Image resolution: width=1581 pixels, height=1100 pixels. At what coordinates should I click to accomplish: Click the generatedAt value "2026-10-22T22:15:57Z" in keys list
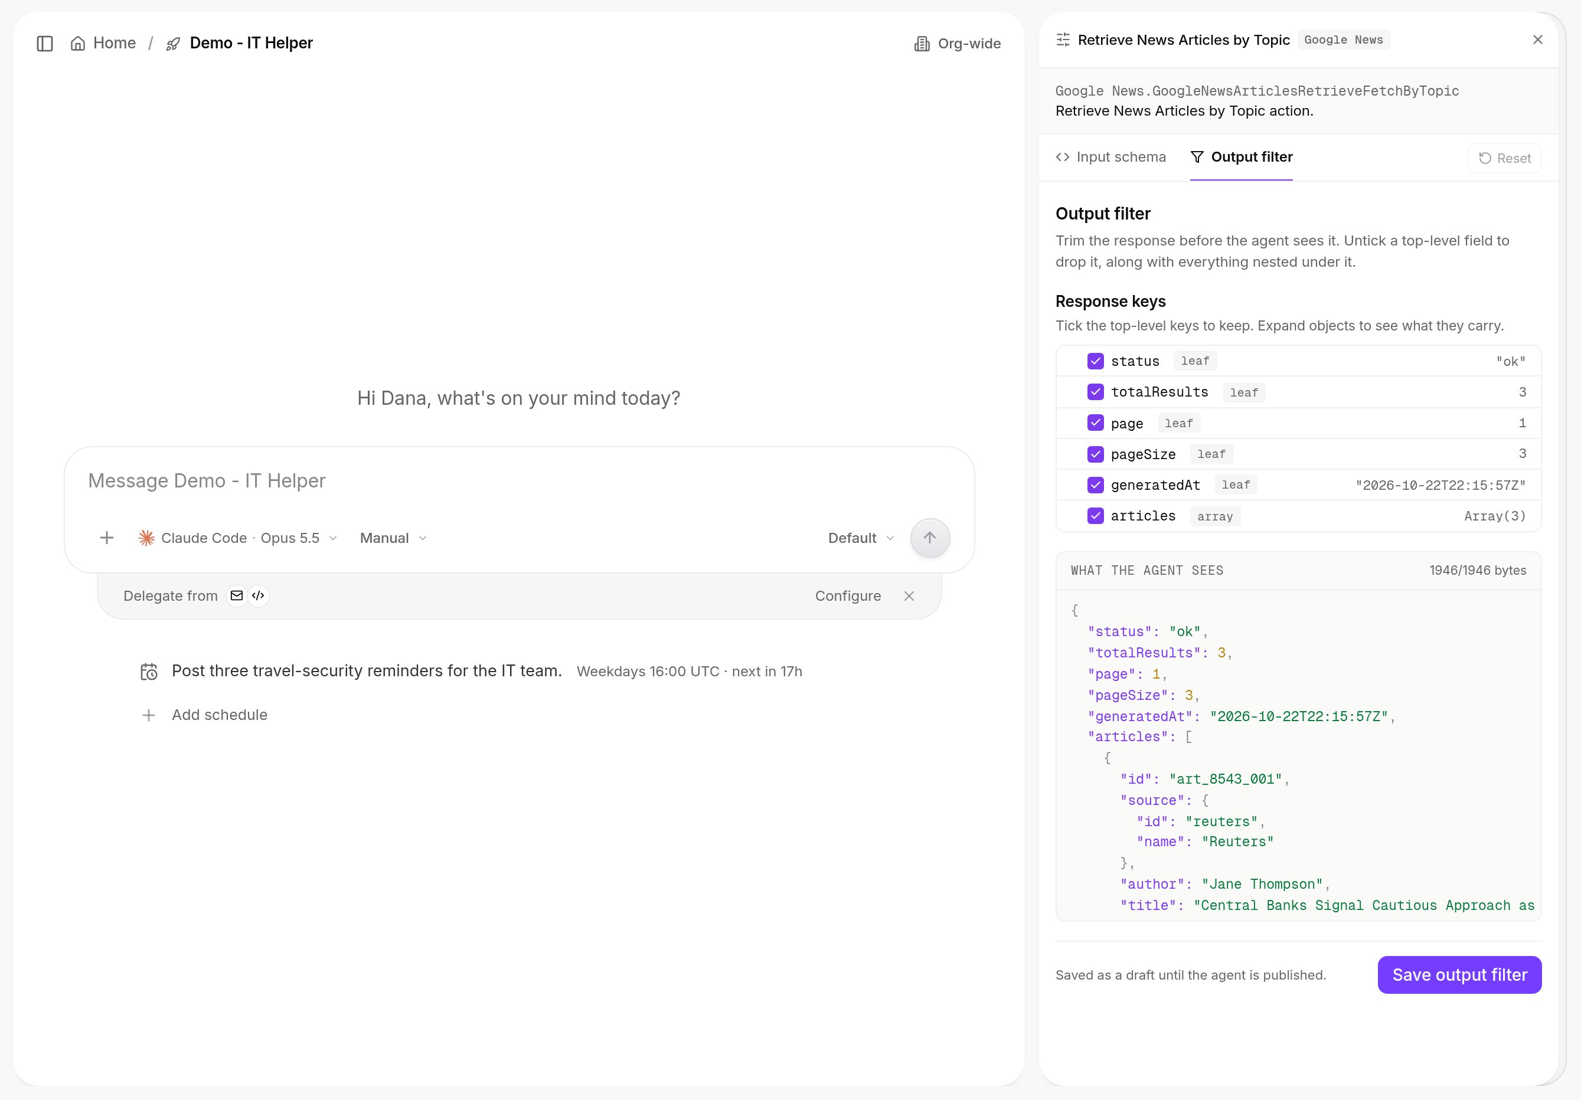tap(1440, 485)
